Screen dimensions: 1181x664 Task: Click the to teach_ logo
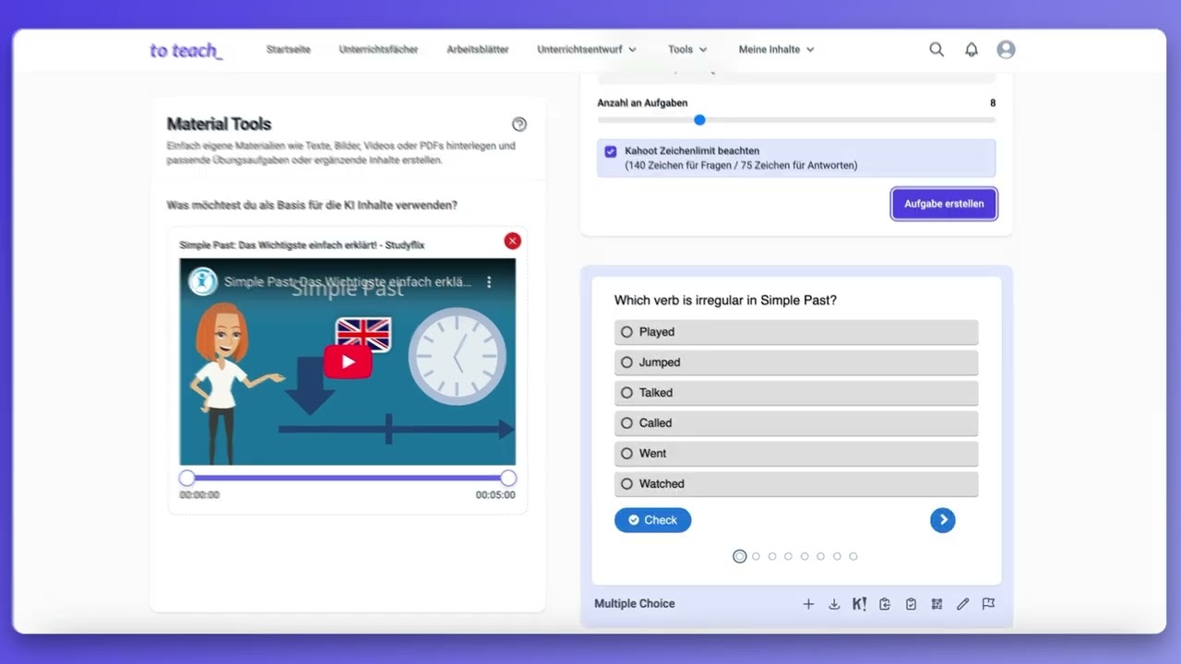pos(186,51)
